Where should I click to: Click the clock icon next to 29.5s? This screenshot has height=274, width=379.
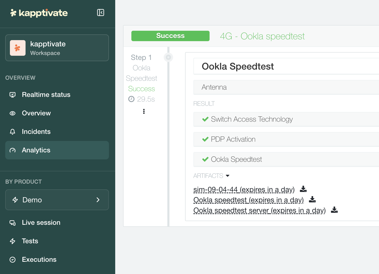pyautogui.click(x=131, y=99)
